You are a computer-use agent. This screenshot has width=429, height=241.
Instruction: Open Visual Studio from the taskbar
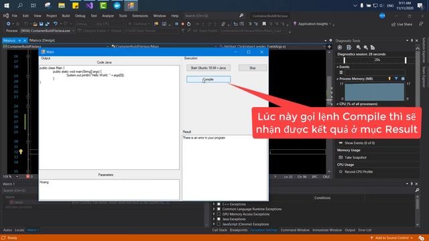pos(89,5)
